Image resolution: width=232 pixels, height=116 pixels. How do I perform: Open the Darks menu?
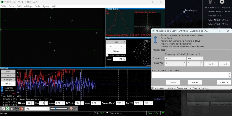tap(37, 6)
